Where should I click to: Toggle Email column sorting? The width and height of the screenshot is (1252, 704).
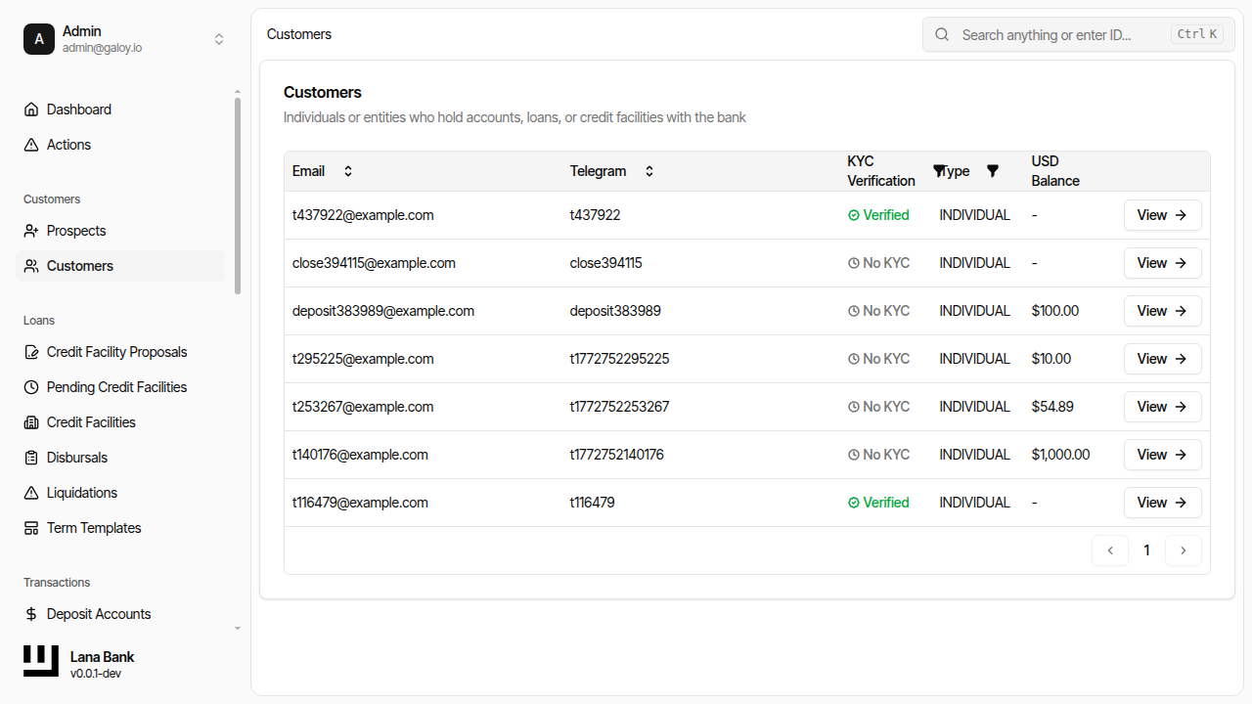pyautogui.click(x=347, y=170)
